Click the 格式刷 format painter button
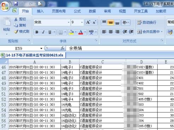The height and width of the screenshot is (130, 174). pos(22,31)
